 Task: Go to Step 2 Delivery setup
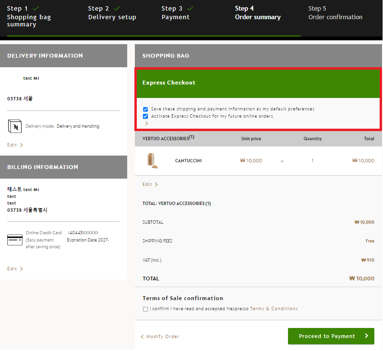[112, 13]
